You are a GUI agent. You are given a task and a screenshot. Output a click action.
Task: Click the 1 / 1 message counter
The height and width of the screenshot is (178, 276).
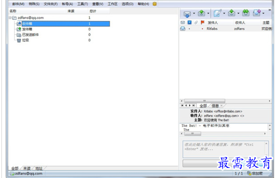(239, 174)
